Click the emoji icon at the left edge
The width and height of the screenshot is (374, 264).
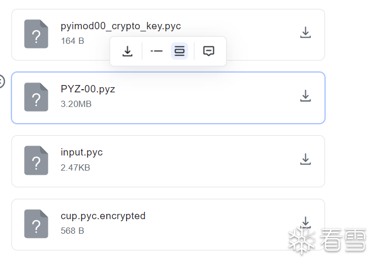2,81
